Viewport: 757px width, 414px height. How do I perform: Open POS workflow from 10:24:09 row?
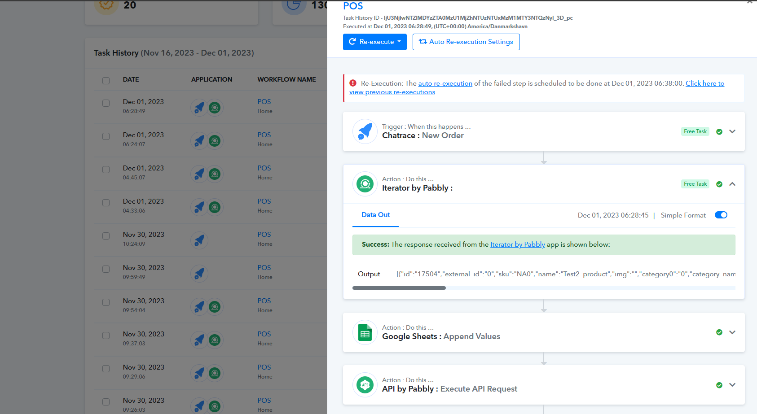coord(264,235)
